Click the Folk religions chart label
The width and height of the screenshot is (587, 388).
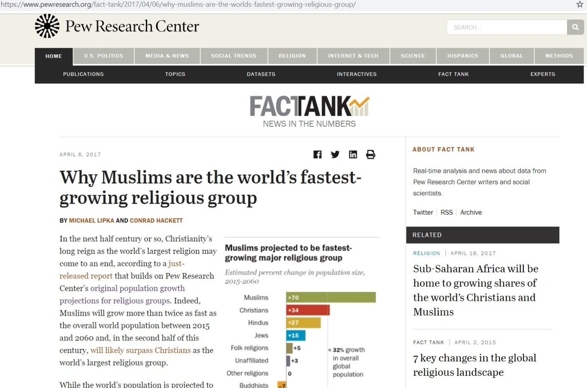click(x=249, y=348)
